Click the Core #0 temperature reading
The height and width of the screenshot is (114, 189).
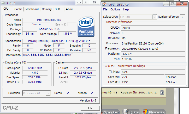click(143, 77)
